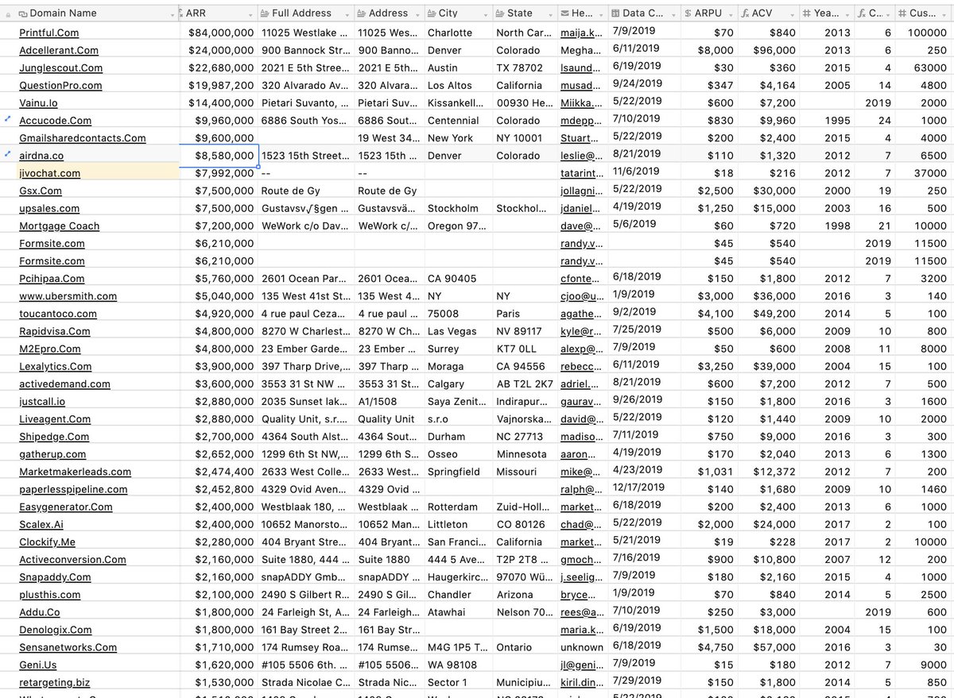Click the leslie@... email in airdna.co row
The image size is (954, 698).
(581, 156)
